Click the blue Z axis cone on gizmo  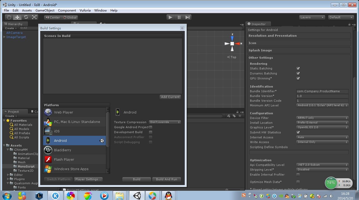point(232,39)
